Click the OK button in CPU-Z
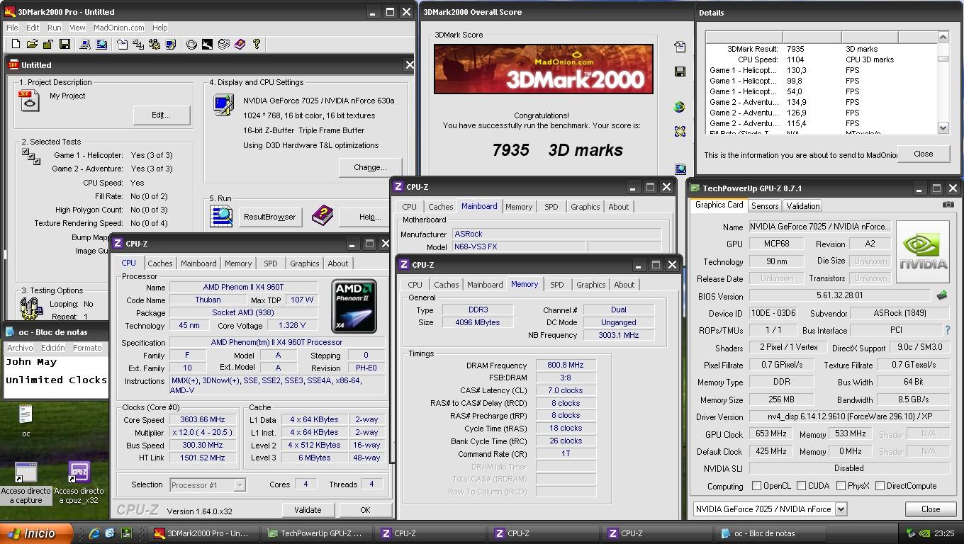The height and width of the screenshot is (544, 964). click(364, 509)
